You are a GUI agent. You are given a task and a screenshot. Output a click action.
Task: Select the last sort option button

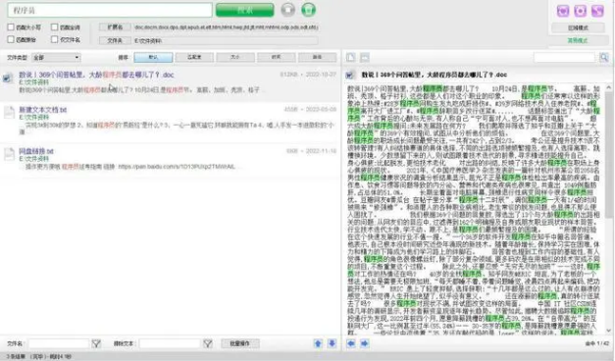pos(317,57)
